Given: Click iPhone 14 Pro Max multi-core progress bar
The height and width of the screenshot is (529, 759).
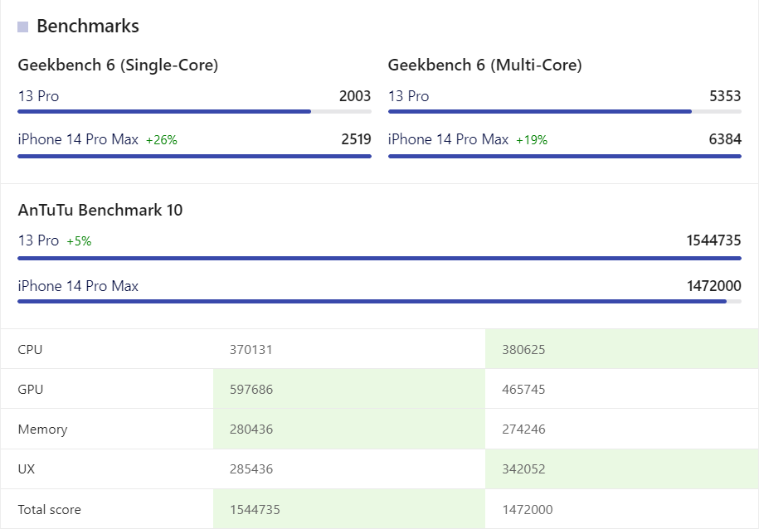Looking at the screenshot, I should [564, 155].
